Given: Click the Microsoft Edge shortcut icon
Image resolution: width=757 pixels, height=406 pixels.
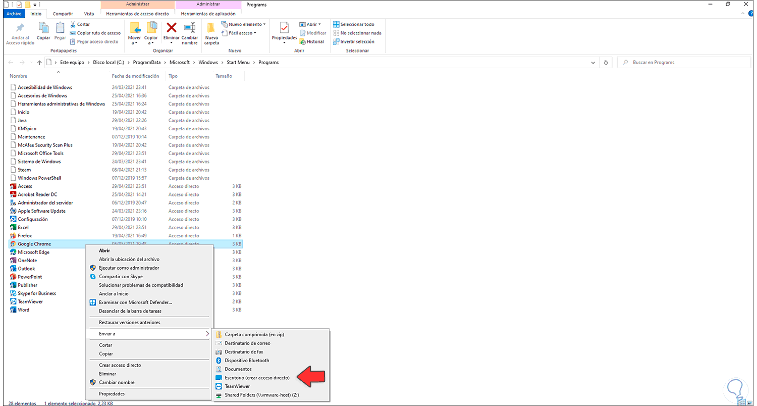Looking at the screenshot, I should tap(13, 252).
